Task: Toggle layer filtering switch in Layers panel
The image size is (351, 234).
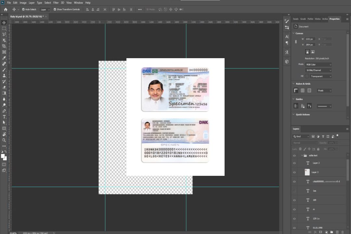Action: coord(337,136)
